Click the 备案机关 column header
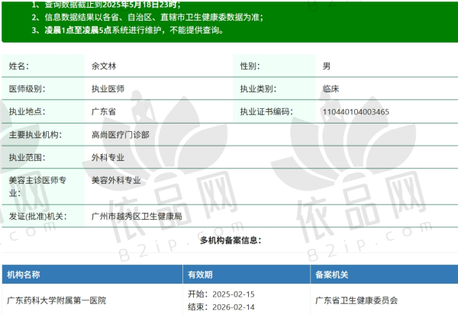Screen dimensions: 458x315 pos(331,275)
